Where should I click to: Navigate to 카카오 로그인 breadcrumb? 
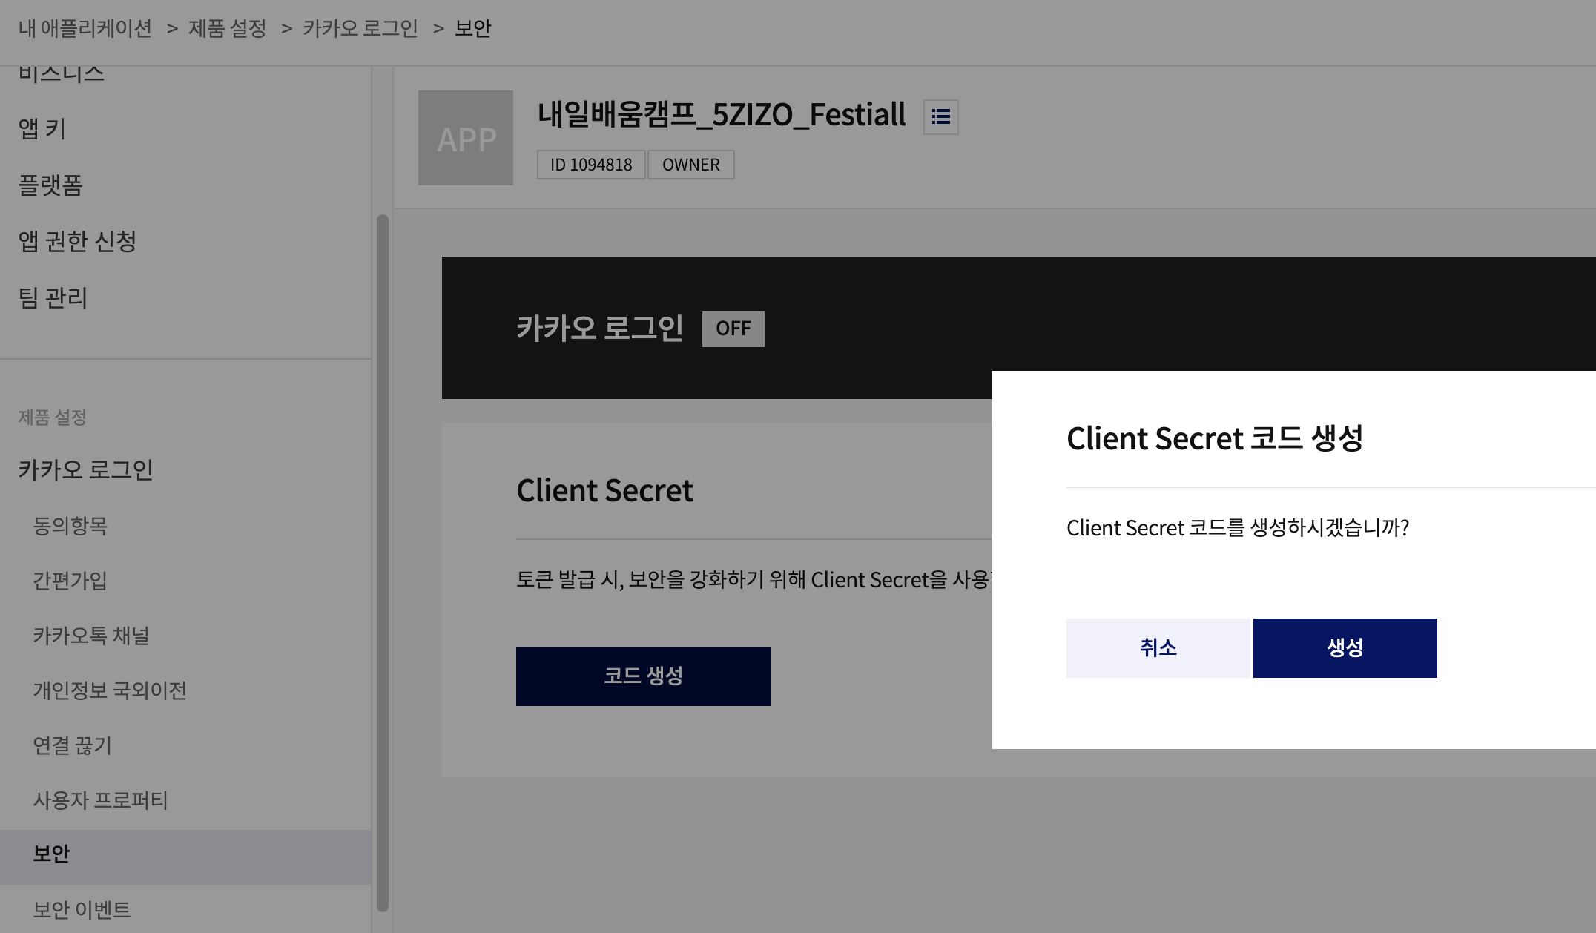[x=360, y=28]
